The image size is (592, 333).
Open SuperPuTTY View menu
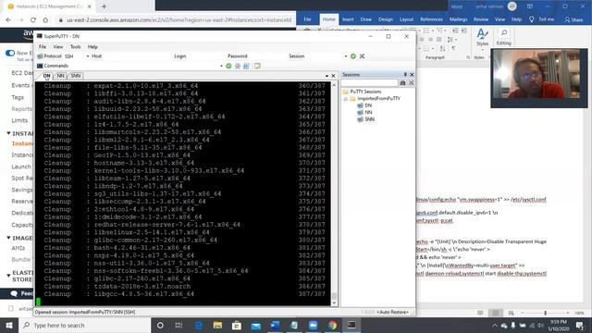click(57, 47)
